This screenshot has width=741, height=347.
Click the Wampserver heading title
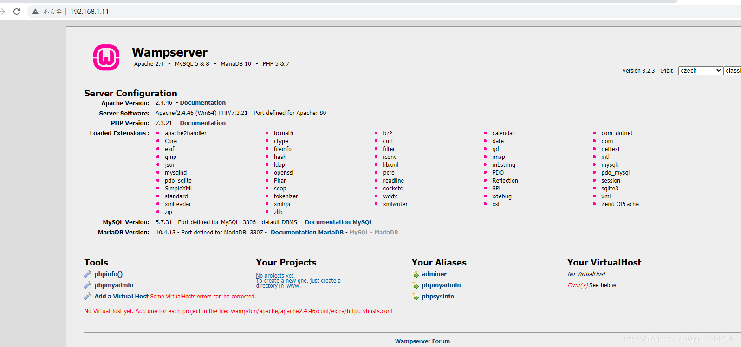point(169,52)
